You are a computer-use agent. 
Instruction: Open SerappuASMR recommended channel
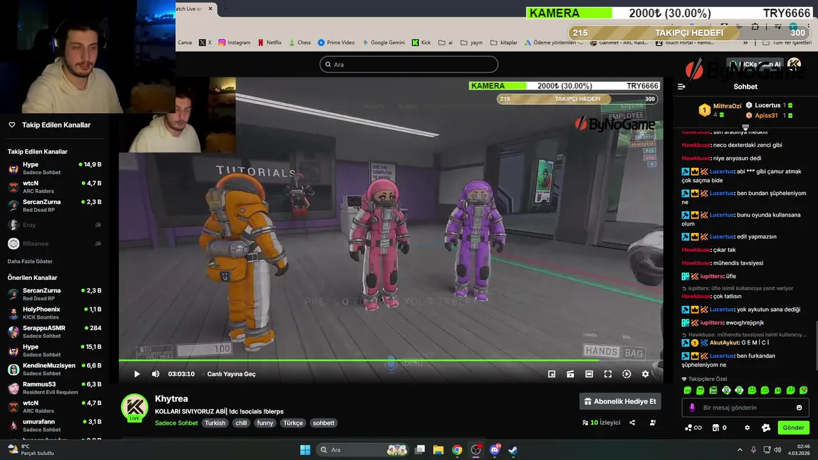point(54,332)
